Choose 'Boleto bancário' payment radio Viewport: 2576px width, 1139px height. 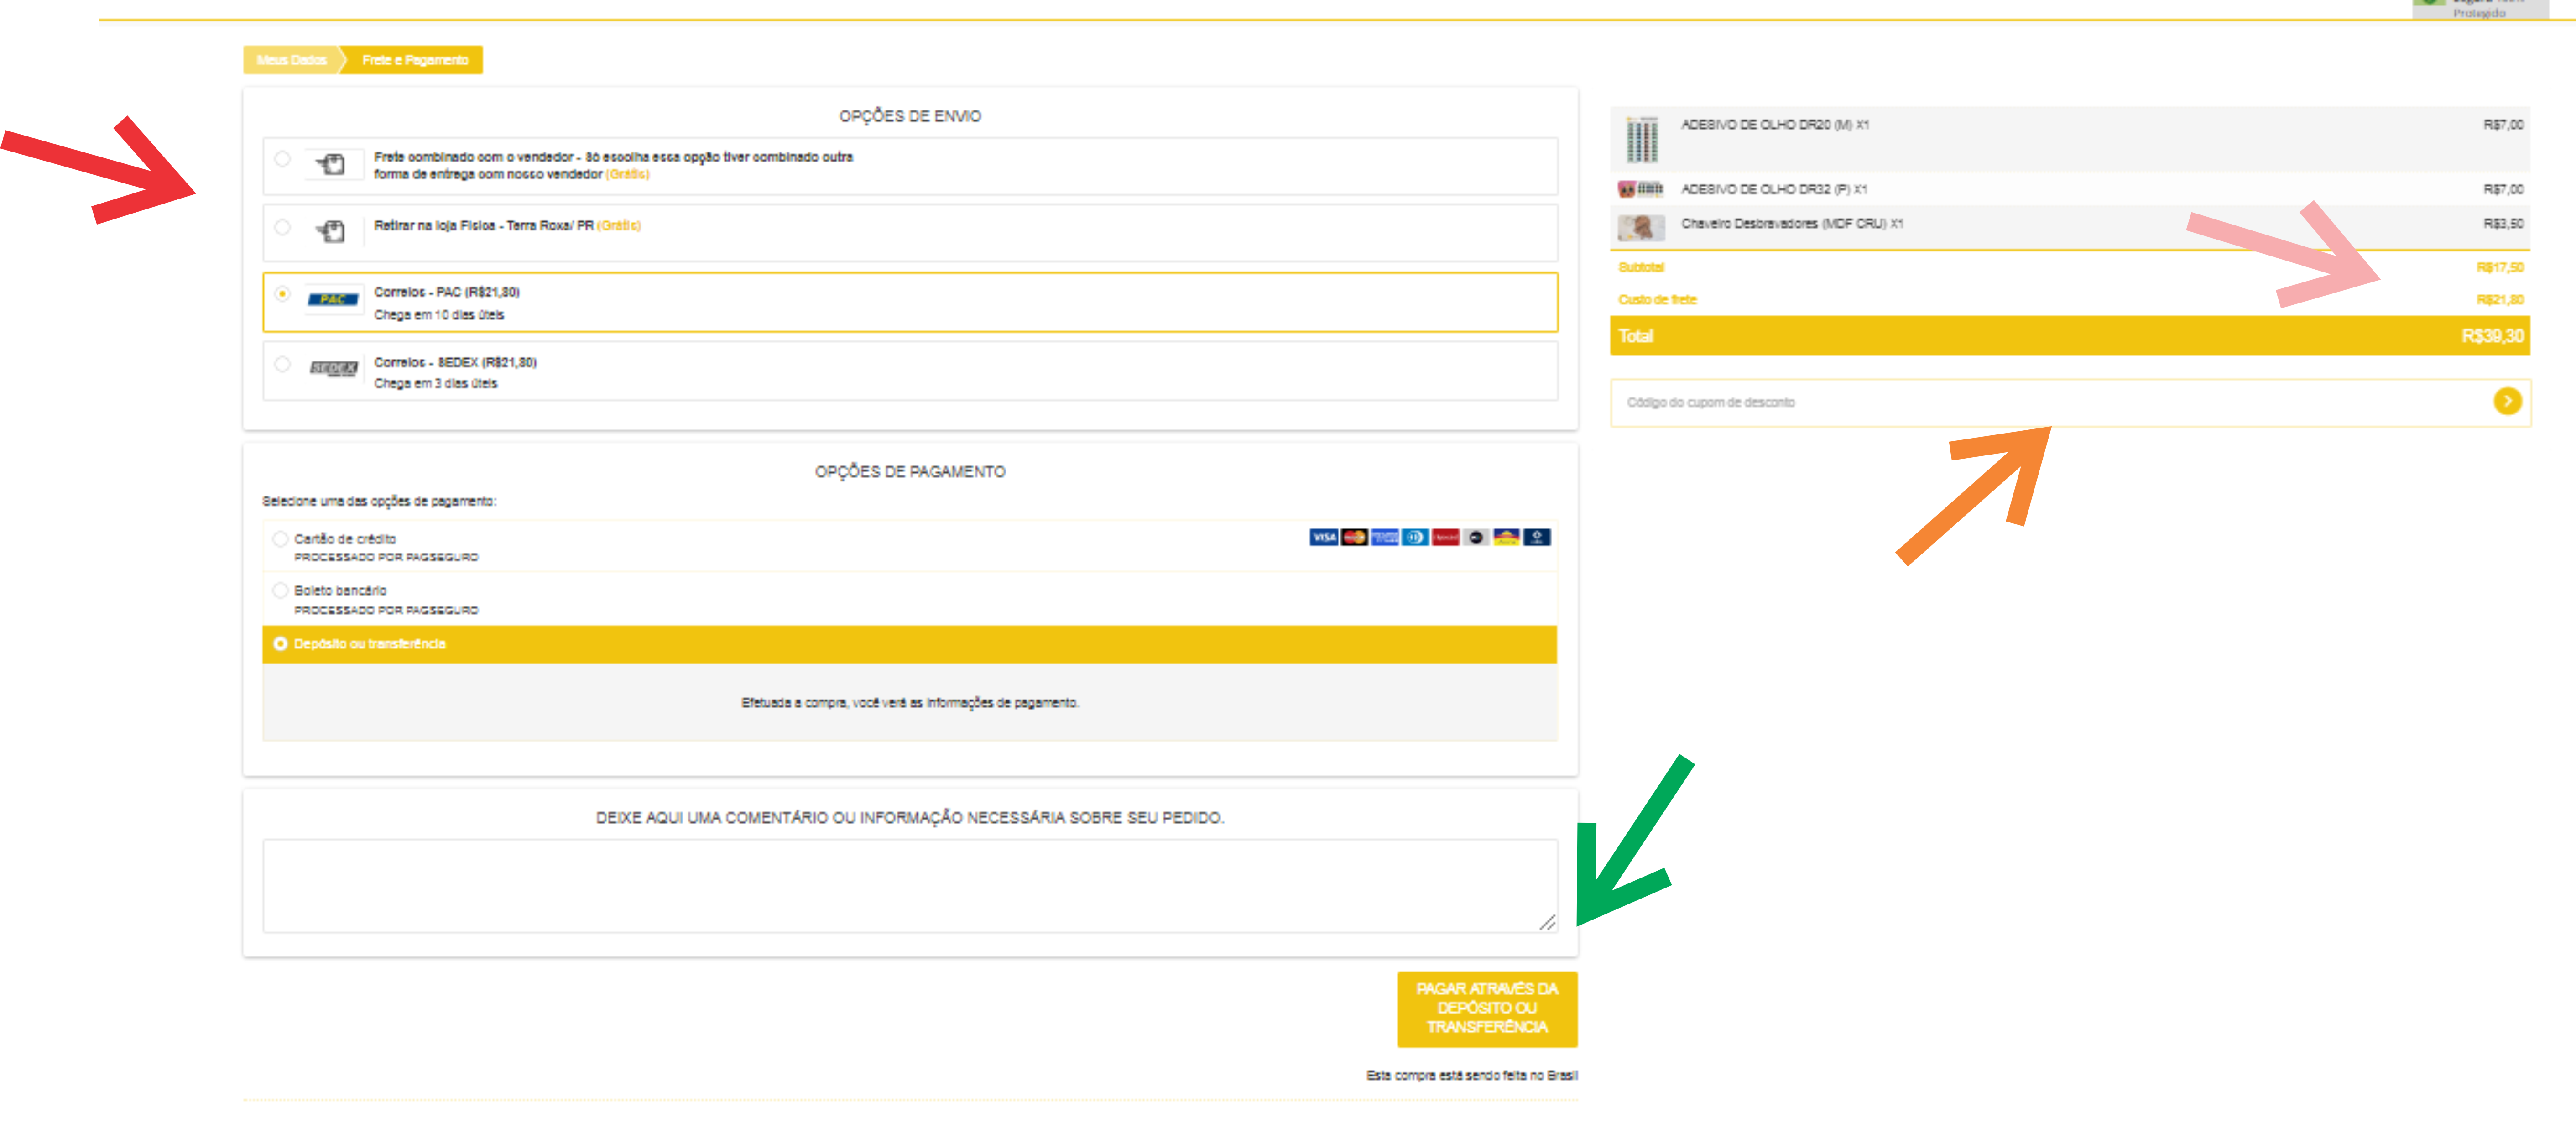281,591
